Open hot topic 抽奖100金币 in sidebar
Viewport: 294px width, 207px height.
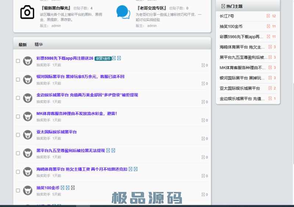pos(231,26)
